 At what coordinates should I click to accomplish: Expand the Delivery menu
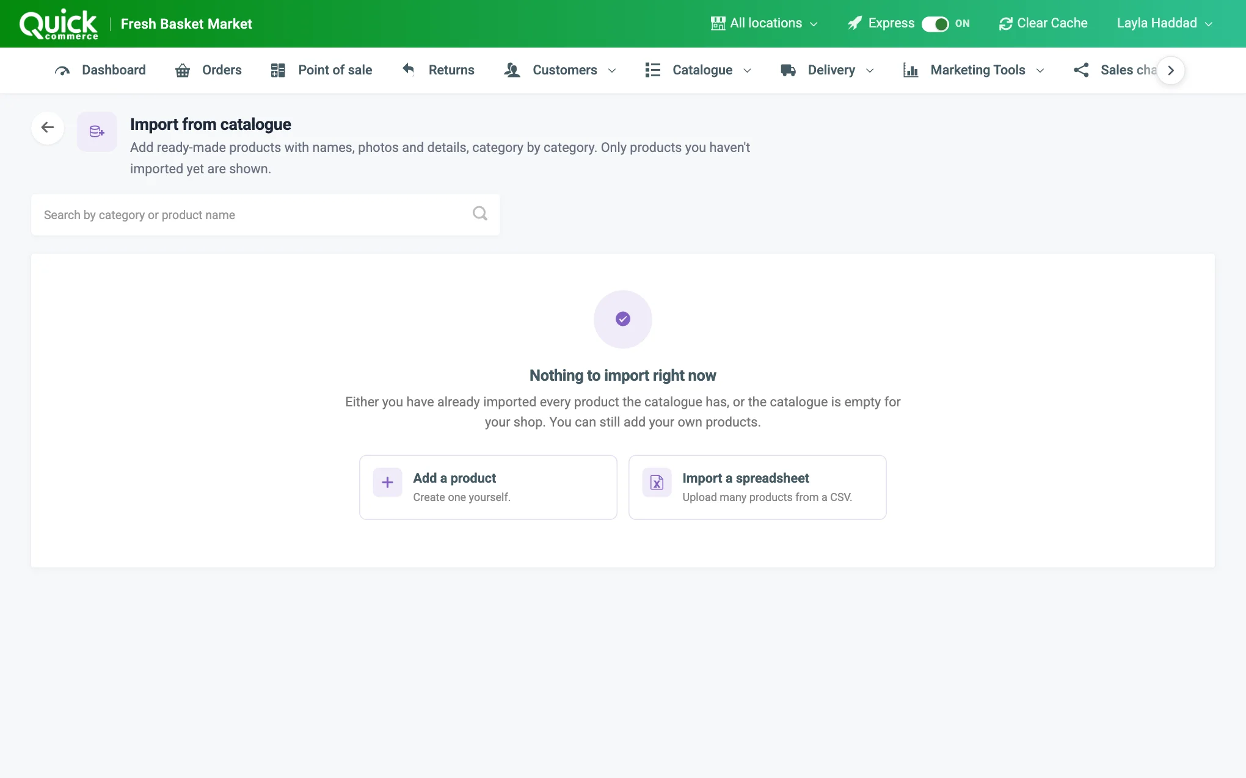[x=827, y=70]
